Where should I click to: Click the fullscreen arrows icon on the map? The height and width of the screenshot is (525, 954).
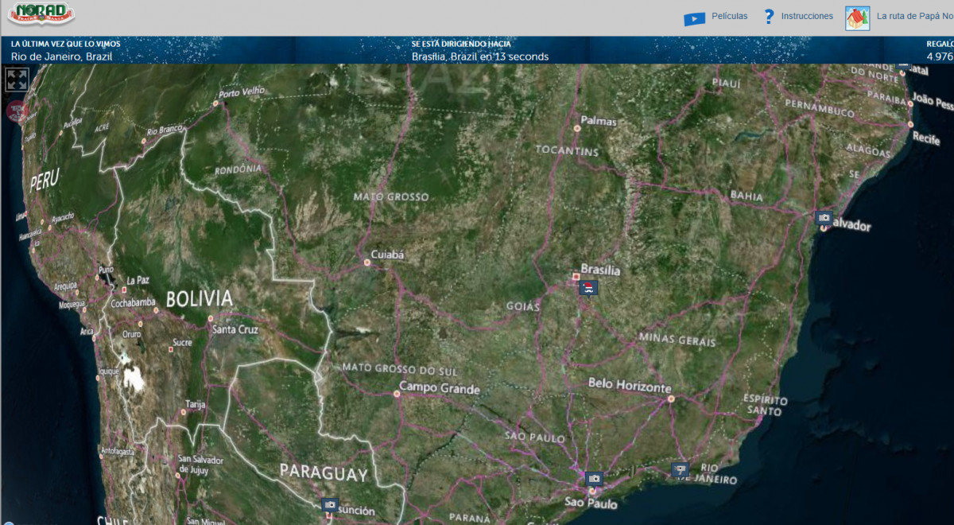[19, 79]
